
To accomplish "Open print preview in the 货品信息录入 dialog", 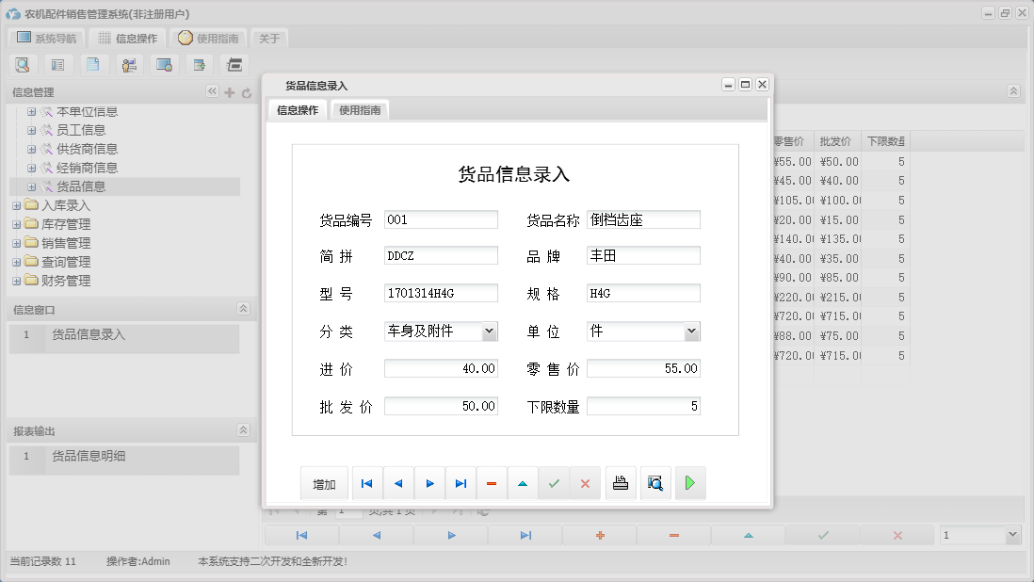I will click(x=655, y=482).
